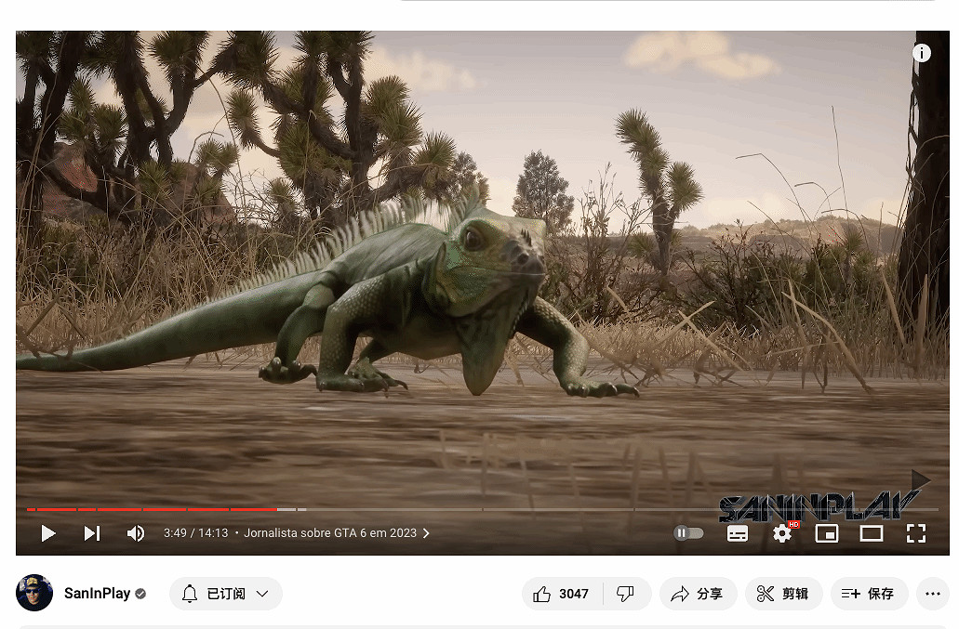Like the video with 3047 likes
This screenshot has height=629, width=959.
click(x=562, y=594)
